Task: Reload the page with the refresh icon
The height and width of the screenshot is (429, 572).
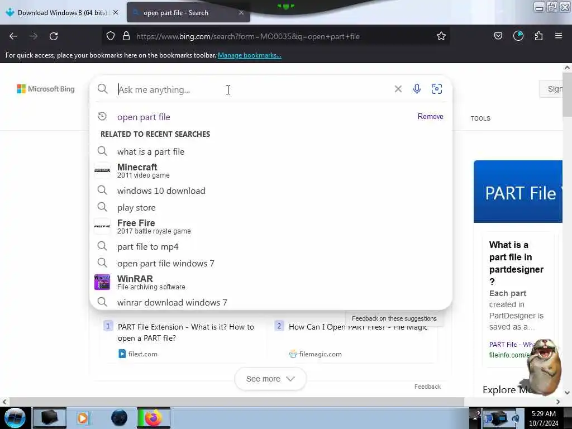Action: click(54, 36)
